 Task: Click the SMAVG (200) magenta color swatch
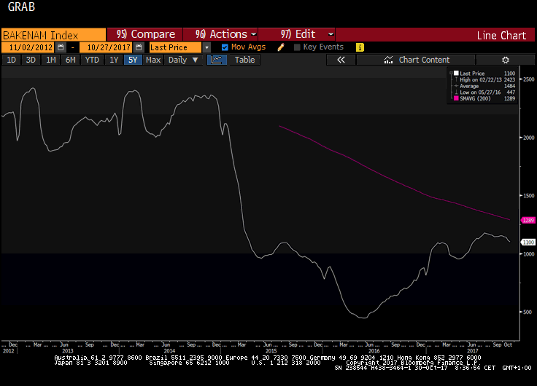(456, 98)
